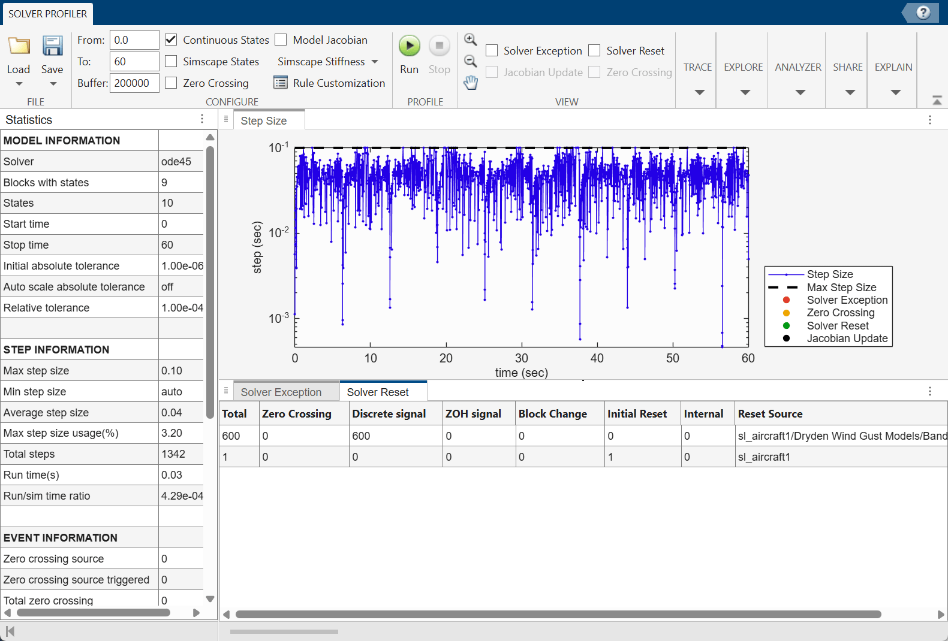
Task: Expand the TRACE section dropdown
Action: click(699, 92)
